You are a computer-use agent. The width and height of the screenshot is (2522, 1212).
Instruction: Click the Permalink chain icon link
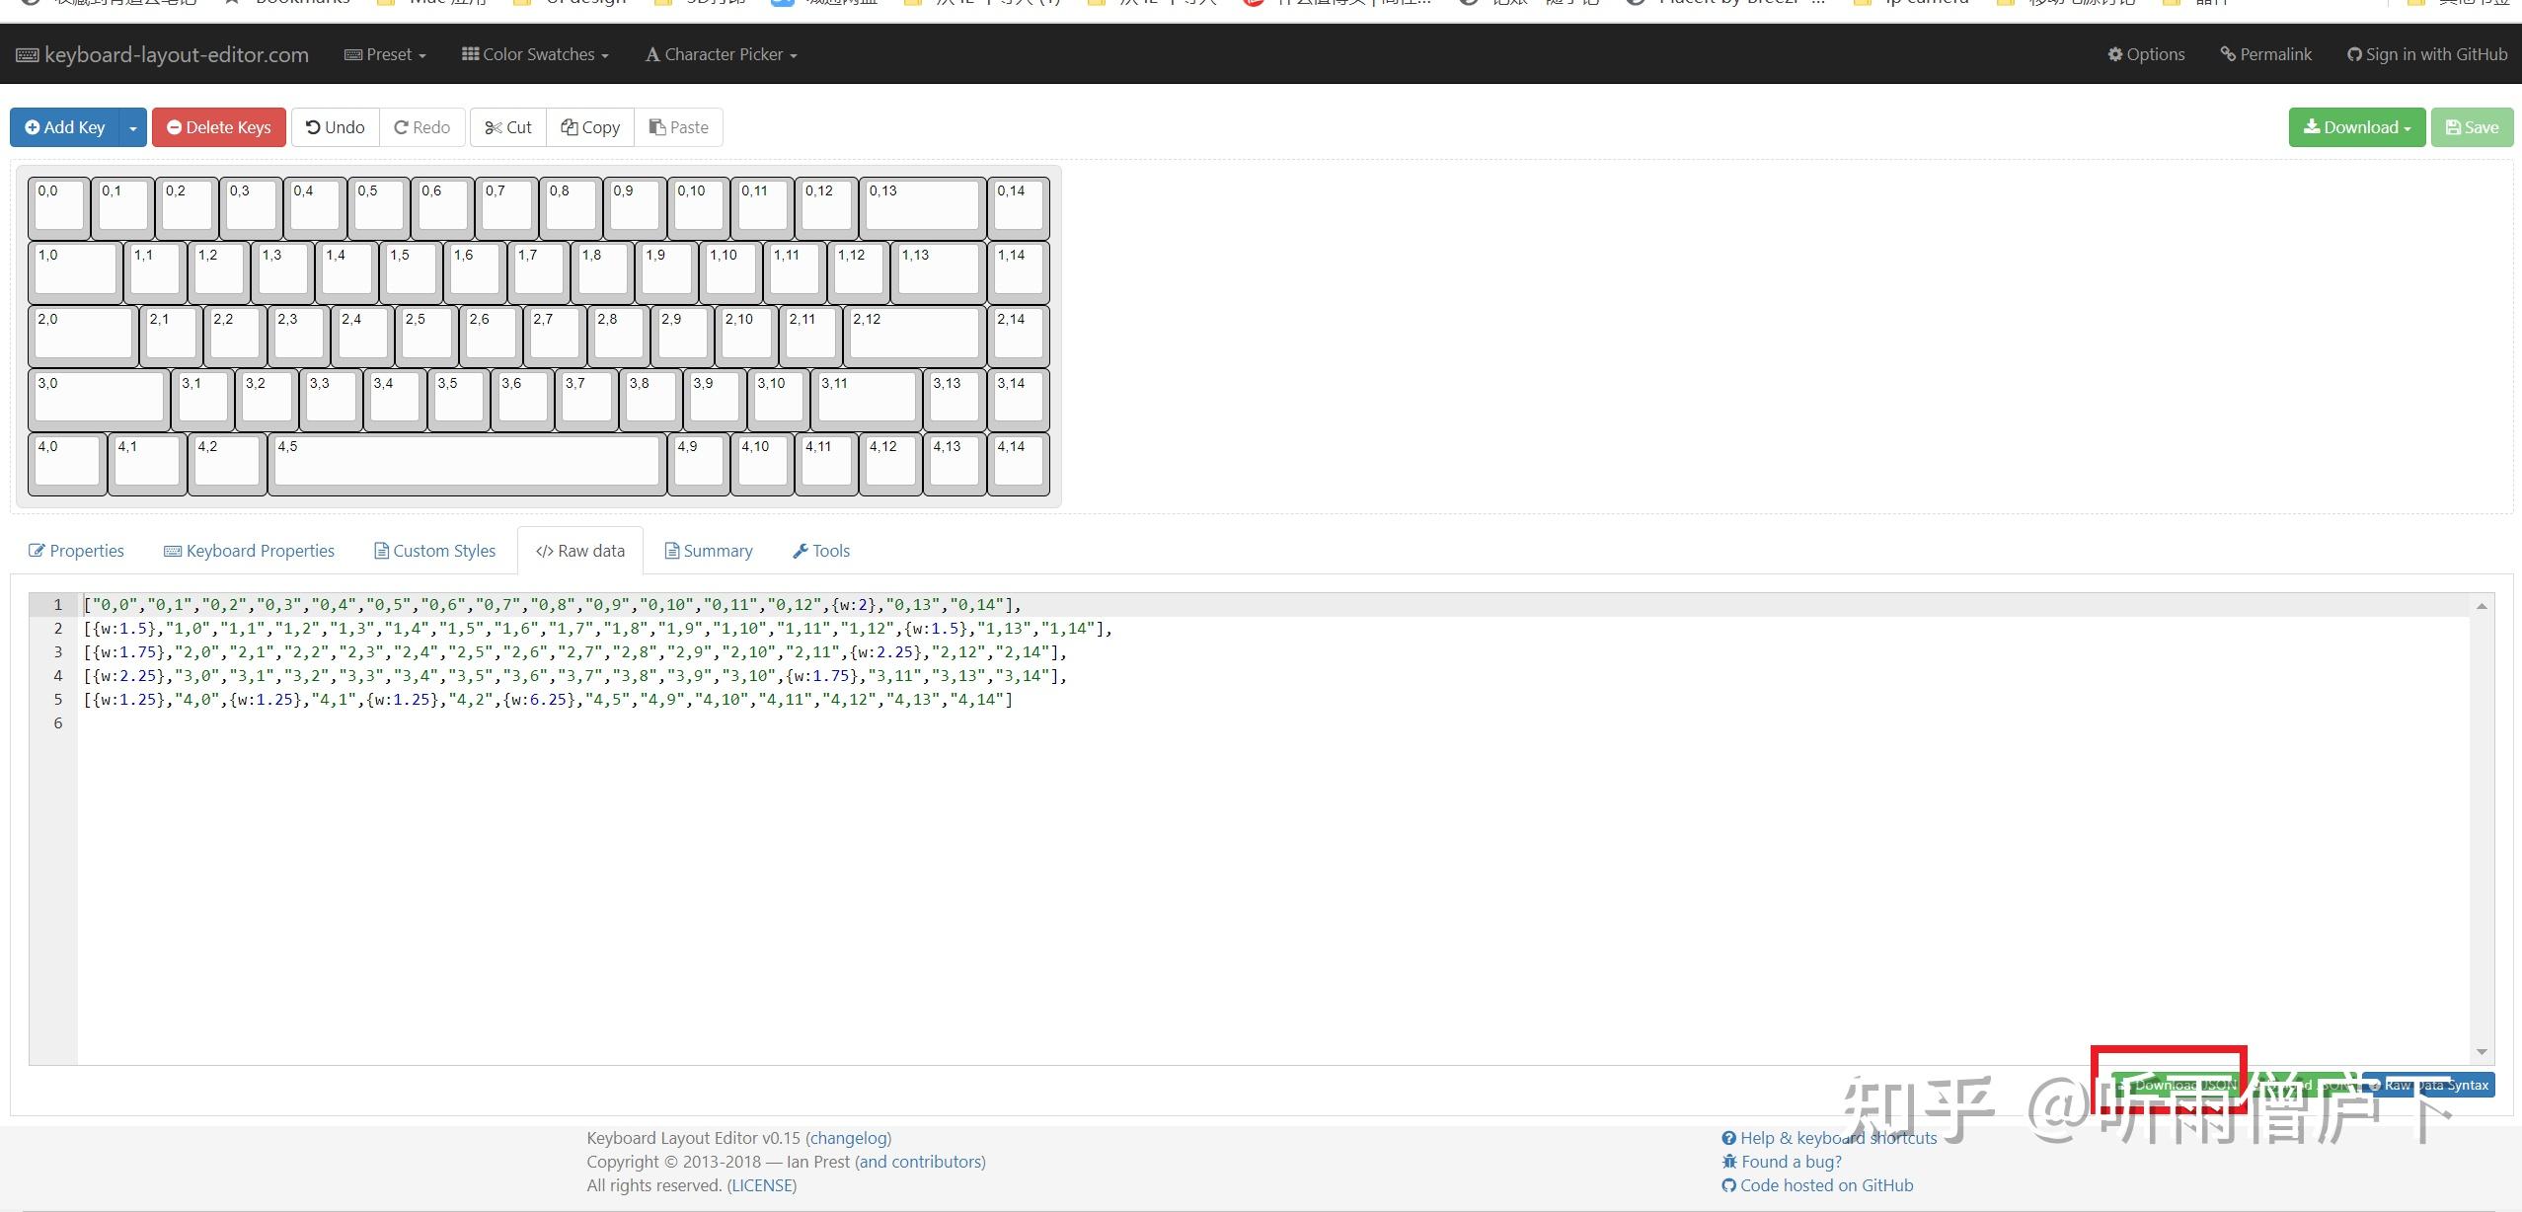pos(2265,54)
